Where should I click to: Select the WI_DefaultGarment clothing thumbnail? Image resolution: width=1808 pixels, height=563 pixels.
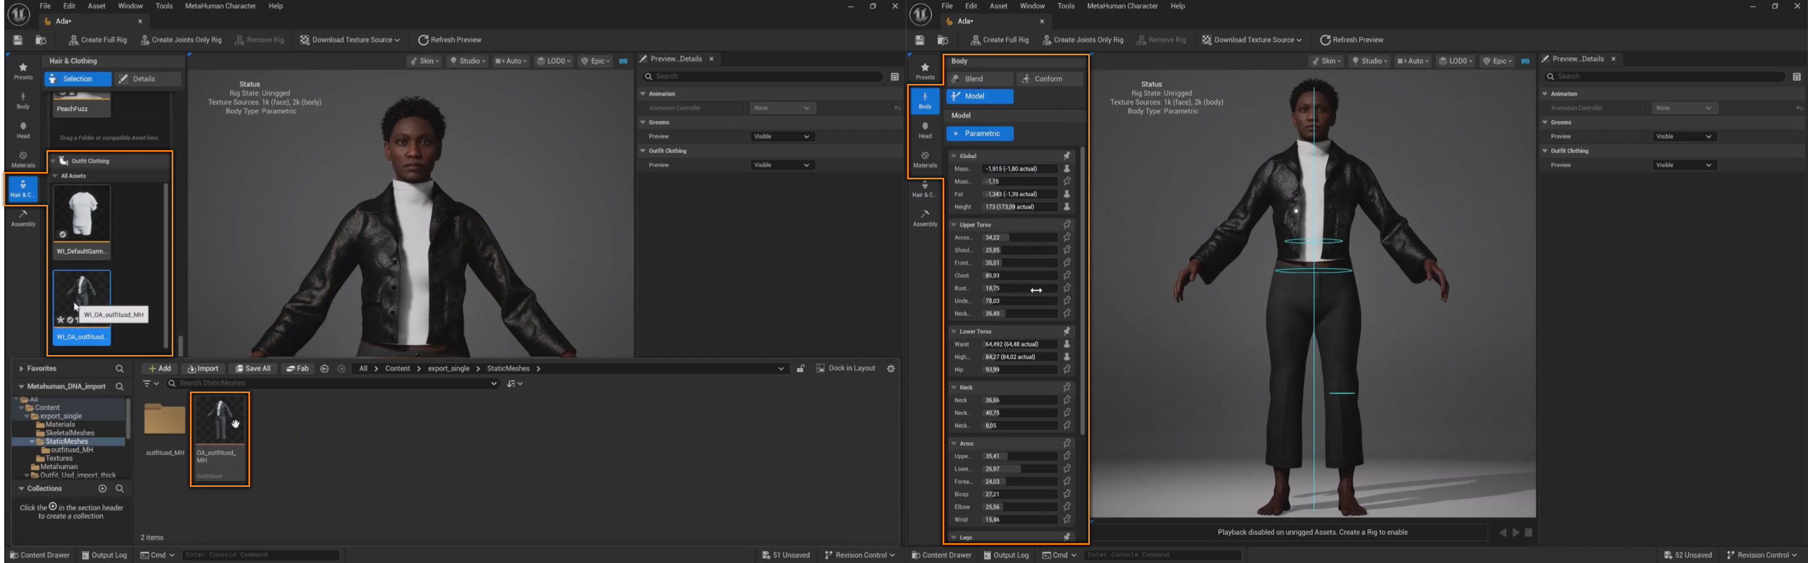click(81, 221)
